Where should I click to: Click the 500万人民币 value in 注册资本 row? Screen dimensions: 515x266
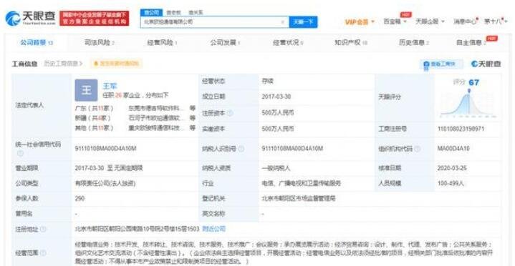[x=278, y=113]
